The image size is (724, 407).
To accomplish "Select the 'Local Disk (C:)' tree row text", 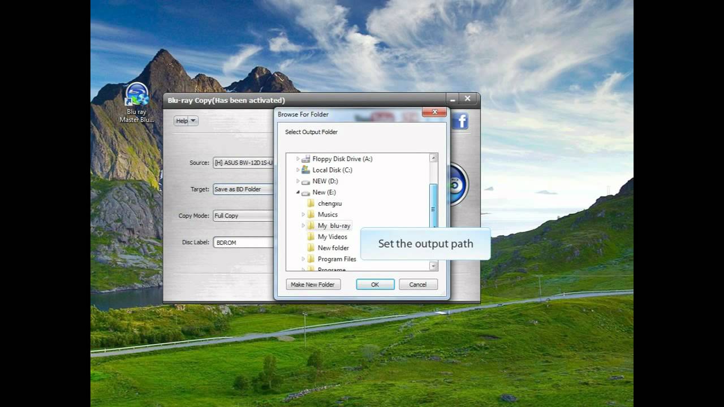I will pos(332,170).
